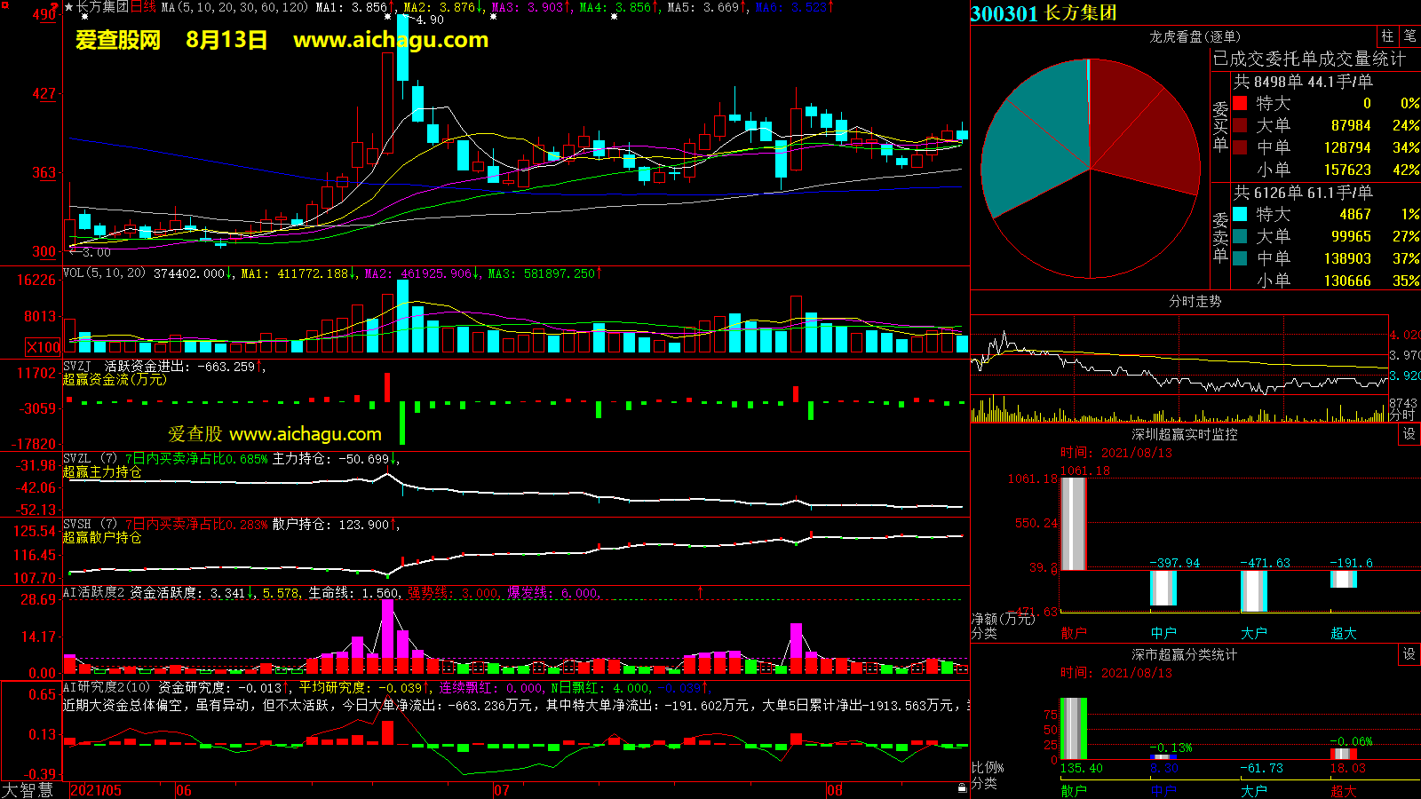Click the red question mark icon top-left
Image resolution: width=1421 pixels, height=799 pixels.
tap(55, 7)
